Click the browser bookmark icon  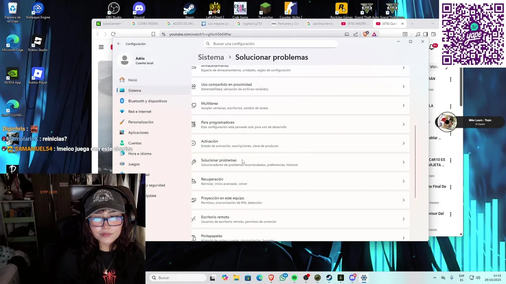[153, 34]
